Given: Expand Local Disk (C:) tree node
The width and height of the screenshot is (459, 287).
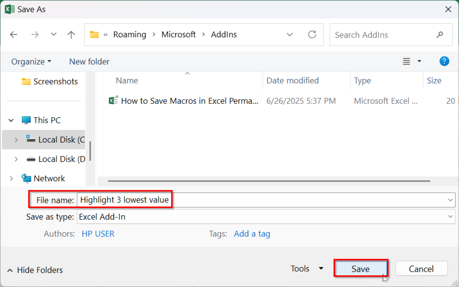Looking at the screenshot, I should pyautogui.click(x=16, y=140).
